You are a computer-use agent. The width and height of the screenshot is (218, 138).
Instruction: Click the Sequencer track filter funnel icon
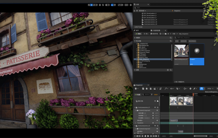tap(152, 95)
